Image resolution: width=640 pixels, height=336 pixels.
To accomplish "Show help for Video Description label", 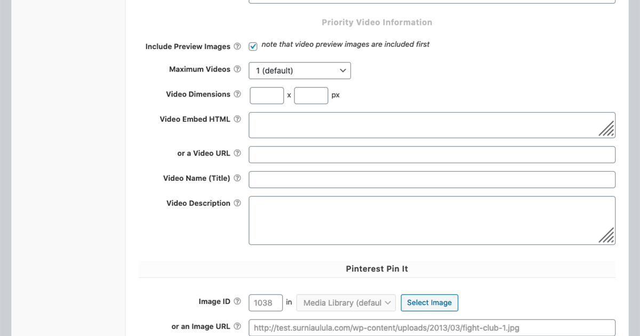I will pos(237,203).
